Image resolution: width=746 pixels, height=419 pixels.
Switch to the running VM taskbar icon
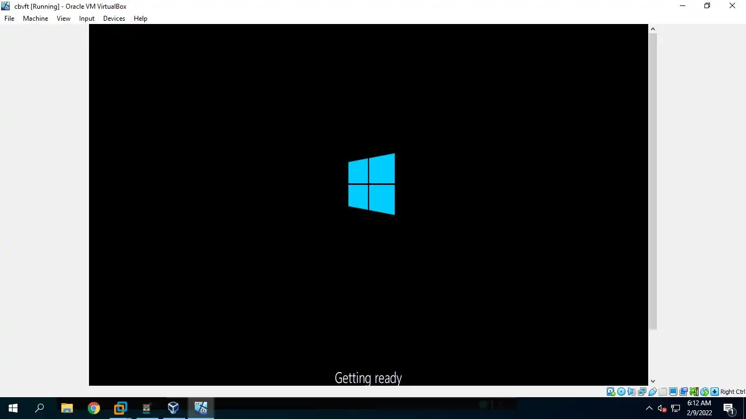[x=200, y=408]
